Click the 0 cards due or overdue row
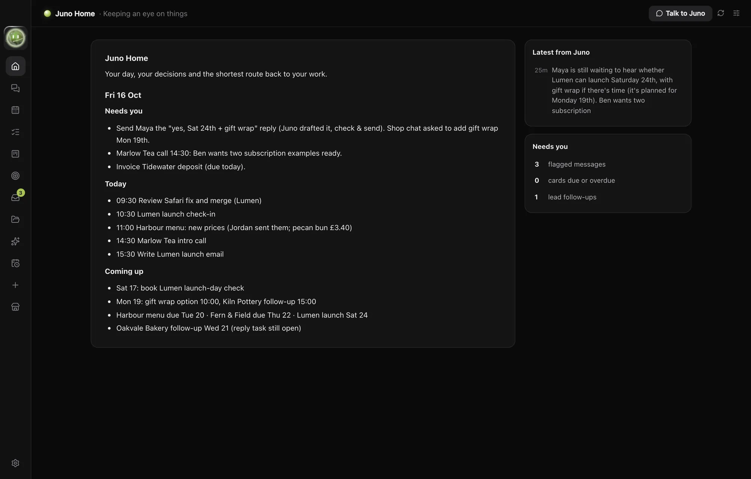 (x=608, y=180)
